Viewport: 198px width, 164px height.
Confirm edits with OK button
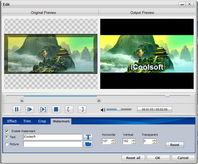pyautogui.click(x=158, y=158)
